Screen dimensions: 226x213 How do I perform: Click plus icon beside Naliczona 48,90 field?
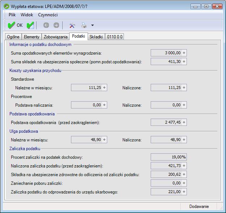pyautogui.click(x=184, y=140)
